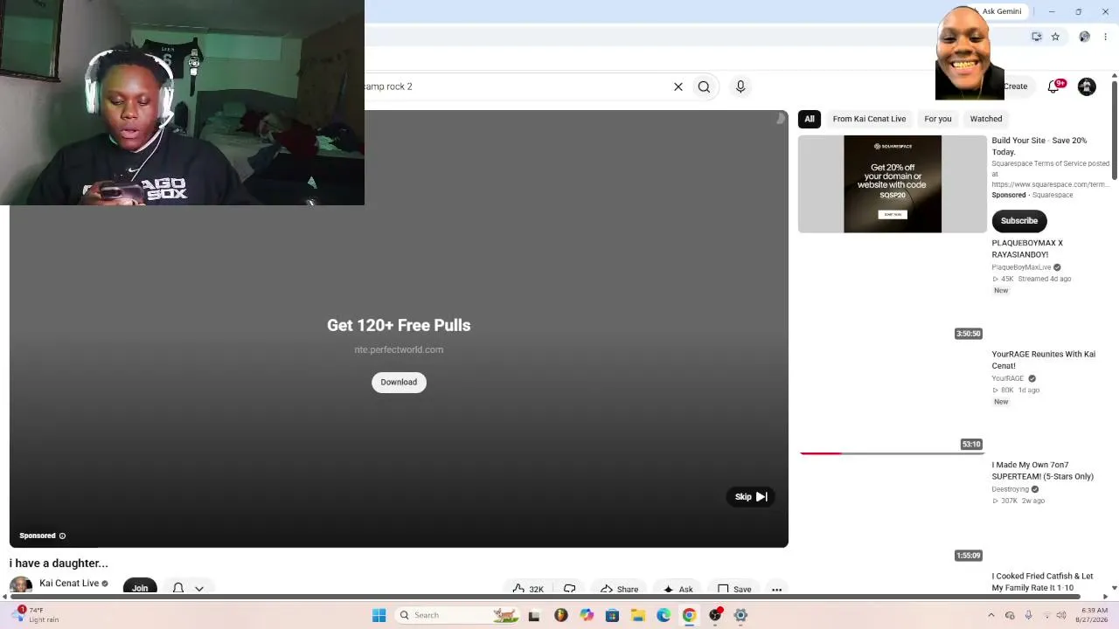Open Microsoft Edge from the taskbar
The height and width of the screenshot is (629, 1119).
(664, 615)
